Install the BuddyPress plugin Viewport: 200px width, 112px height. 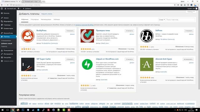click(x=70, y=31)
